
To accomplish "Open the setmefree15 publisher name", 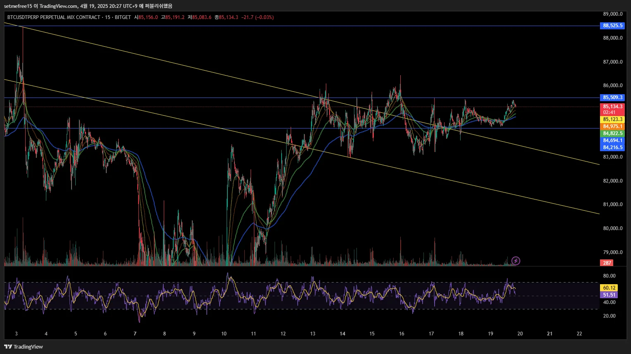I will point(18,6).
